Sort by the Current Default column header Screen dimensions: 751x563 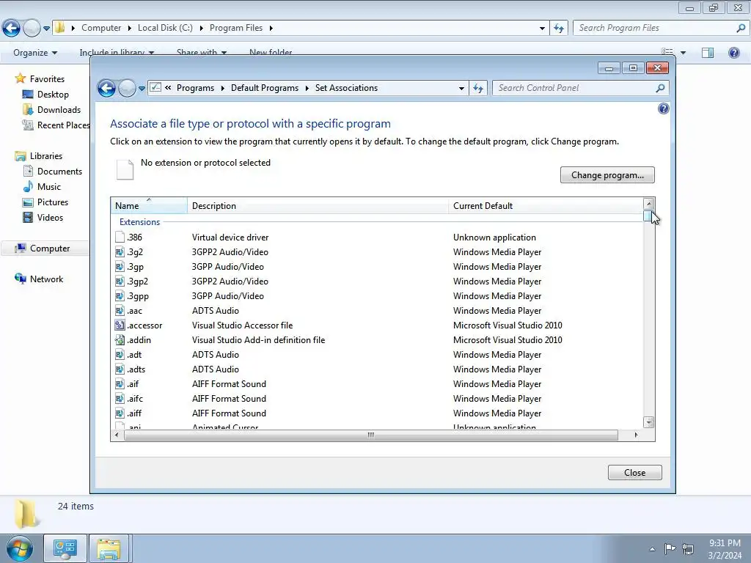546,206
